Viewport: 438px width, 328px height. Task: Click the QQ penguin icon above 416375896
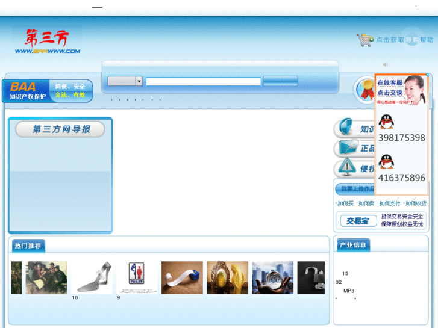point(386,162)
